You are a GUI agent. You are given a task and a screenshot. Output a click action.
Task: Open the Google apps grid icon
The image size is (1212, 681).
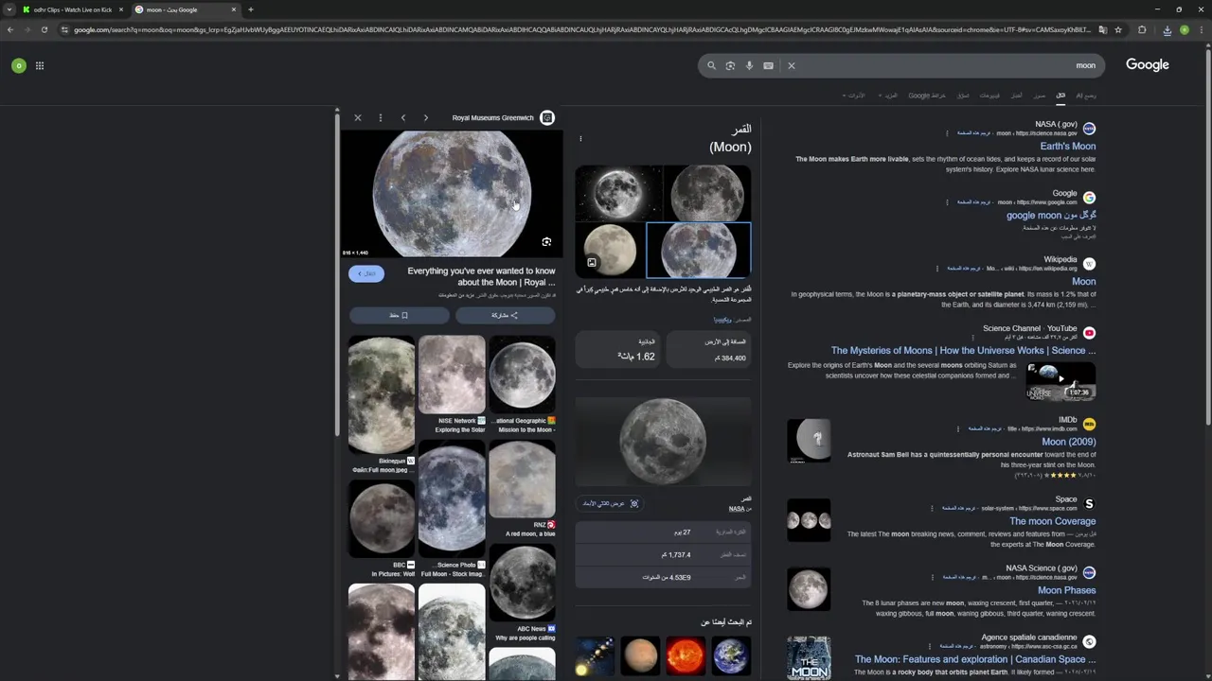tap(40, 65)
